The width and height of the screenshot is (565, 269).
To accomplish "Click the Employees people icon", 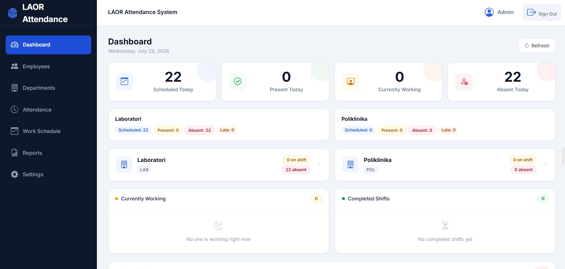I will 15,66.
